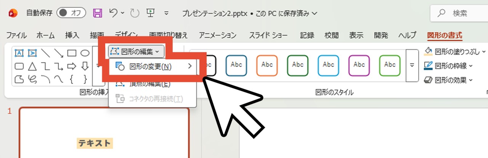Screen dimensions: 488x158
Task: Open the file name save location dropdown
Action: pos(315,14)
